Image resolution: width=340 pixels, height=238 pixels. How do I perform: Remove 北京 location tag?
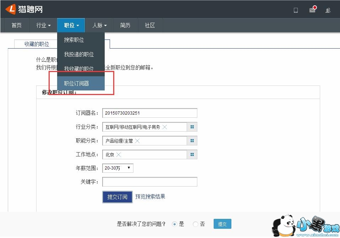119,155
